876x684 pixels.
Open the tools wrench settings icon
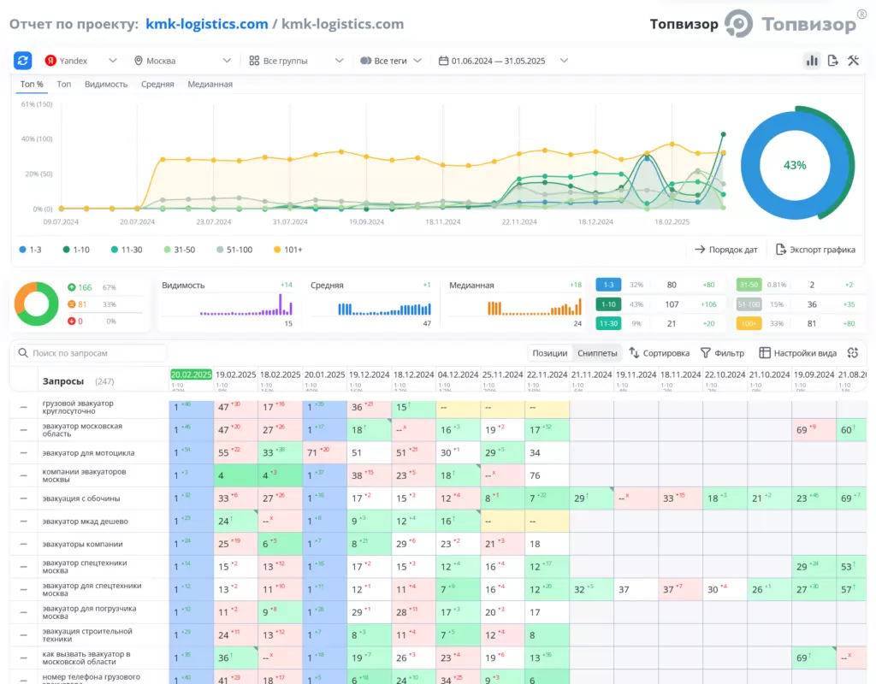click(853, 61)
